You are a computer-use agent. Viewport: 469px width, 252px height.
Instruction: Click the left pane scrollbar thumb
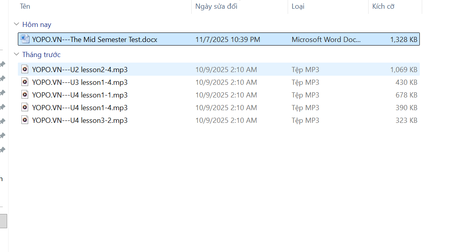(x=3, y=221)
